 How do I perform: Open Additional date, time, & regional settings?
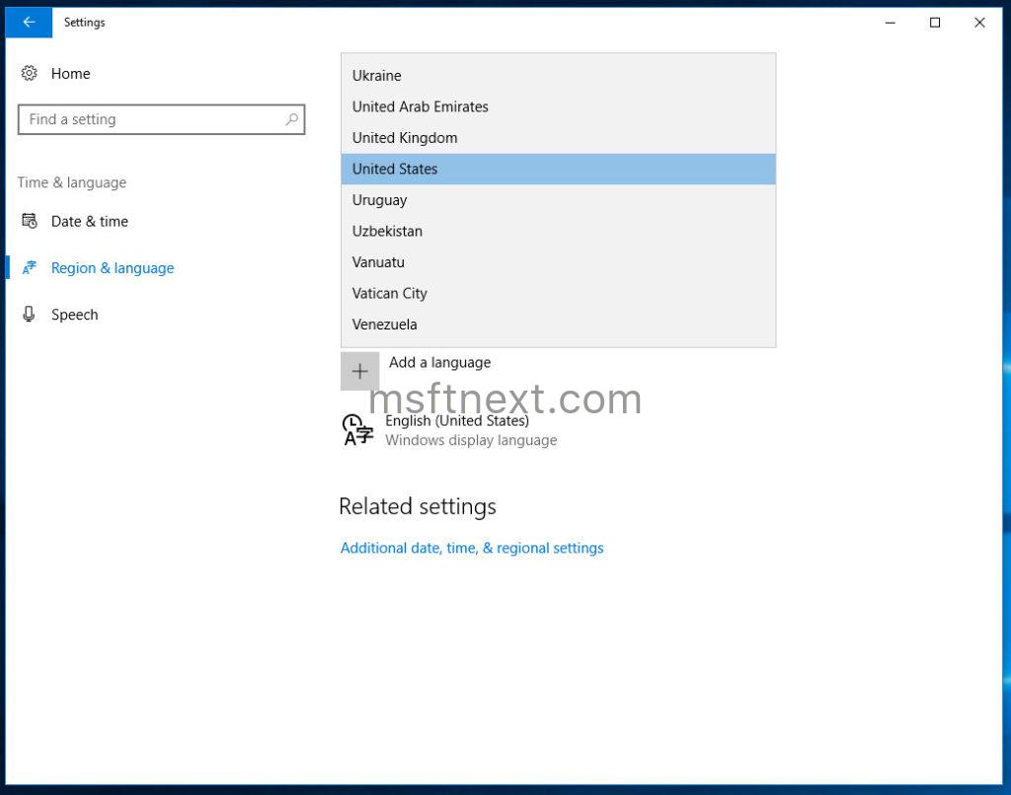pos(471,547)
